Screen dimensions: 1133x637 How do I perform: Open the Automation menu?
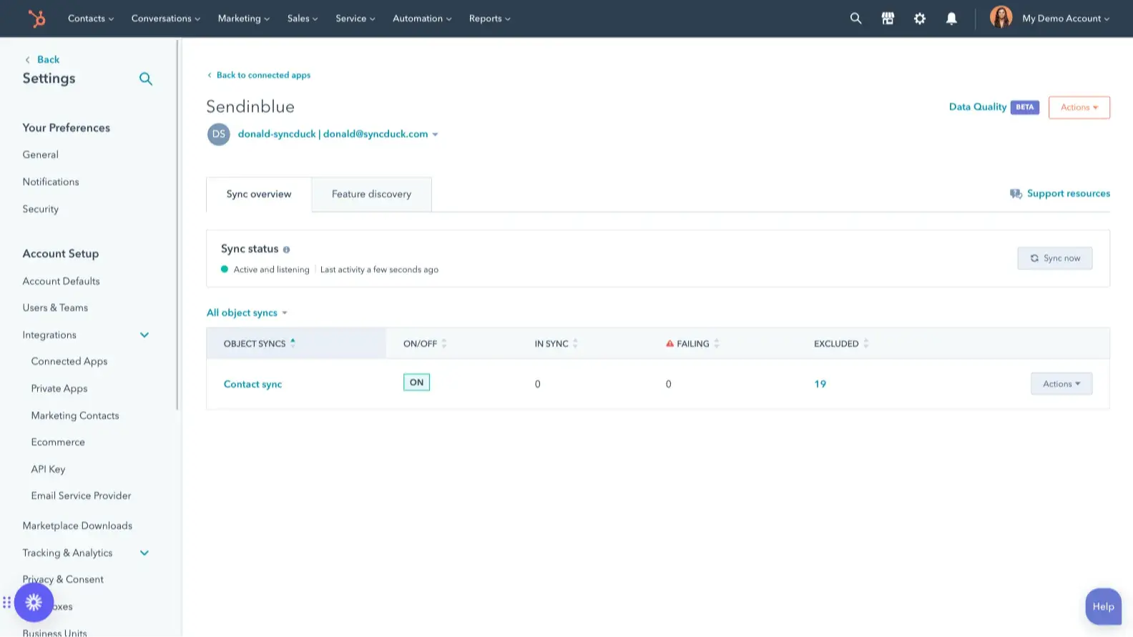tap(422, 19)
